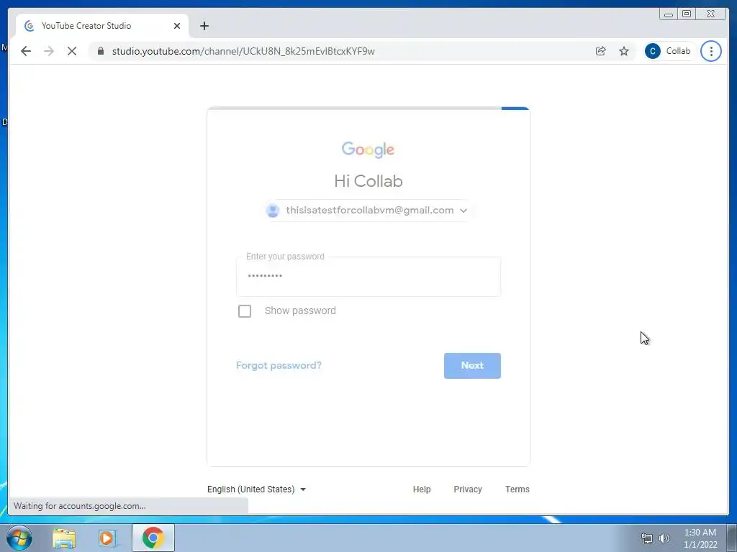The width and height of the screenshot is (737, 552).
Task: Open the Terms link
Action: (517, 489)
